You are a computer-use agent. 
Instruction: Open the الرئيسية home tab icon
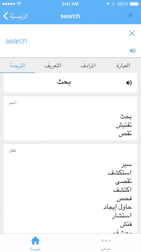click(x=35, y=241)
